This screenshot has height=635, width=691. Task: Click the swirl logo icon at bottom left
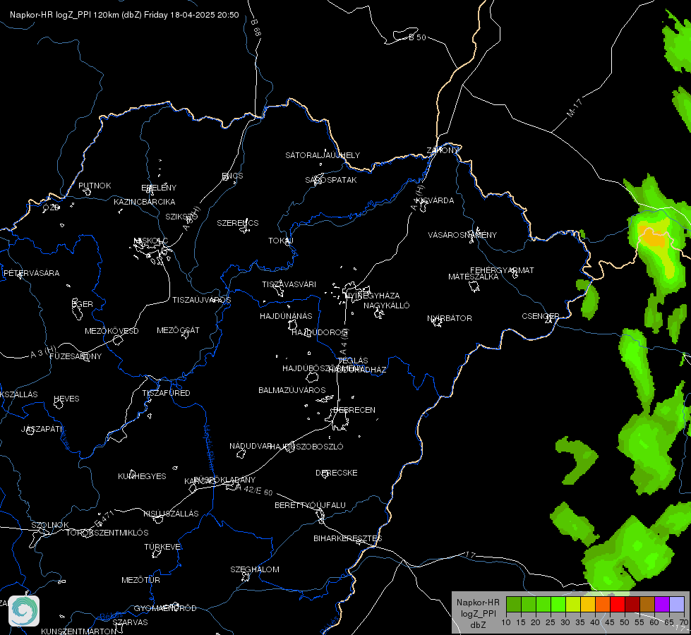tap(24, 611)
